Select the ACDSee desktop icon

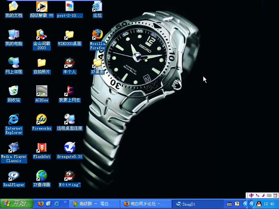42,91
